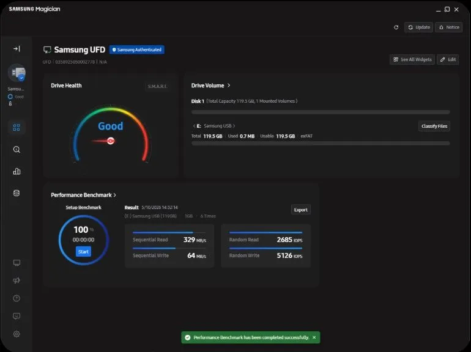Click the Samsung UFD drive title
This screenshot has height=352, width=471.
tap(80, 50)
